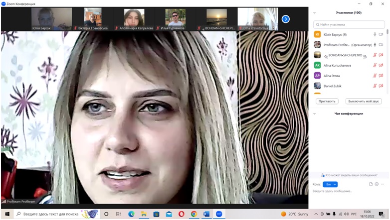Click the chat message input field
The width and height of the screenshot is (390, 220).
point(348,191)
